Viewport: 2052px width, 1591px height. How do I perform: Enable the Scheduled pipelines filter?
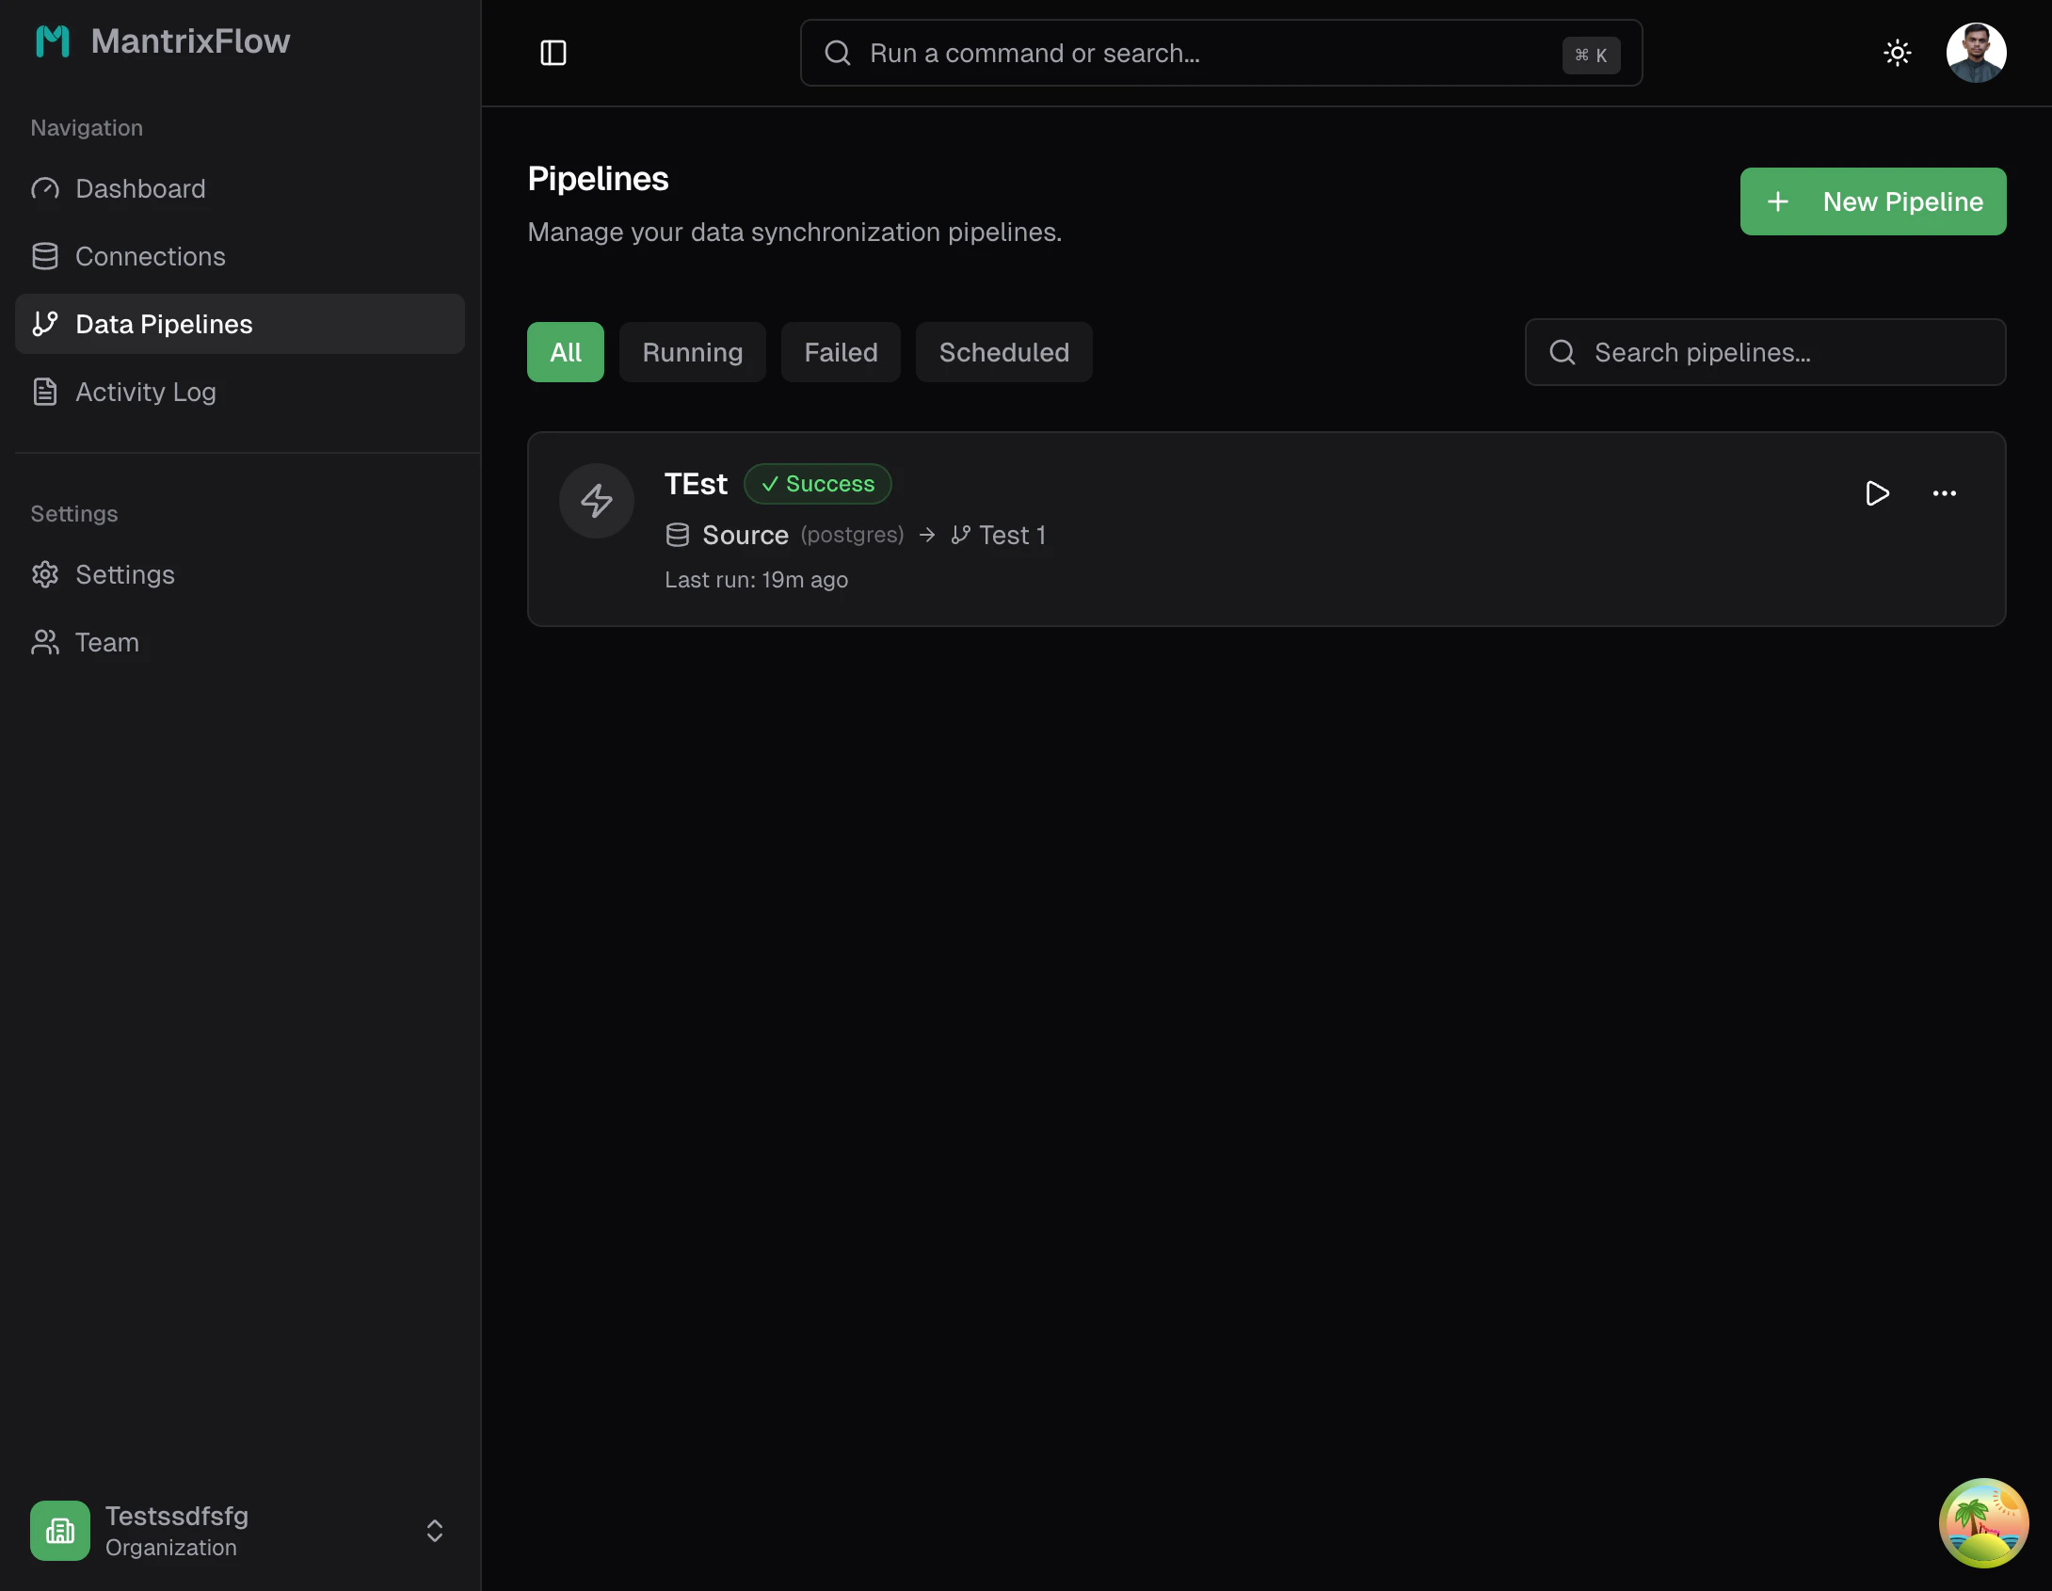[x=1003, y=352]
